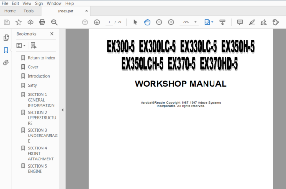Click the Acrobat Reader copyright notice text

click(x=181, y=104)
